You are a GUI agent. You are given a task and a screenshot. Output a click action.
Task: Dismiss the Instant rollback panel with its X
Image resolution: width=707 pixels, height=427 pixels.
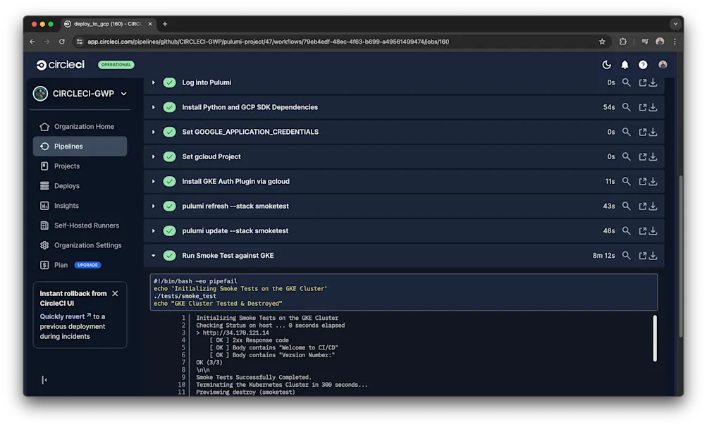[115, 293]
